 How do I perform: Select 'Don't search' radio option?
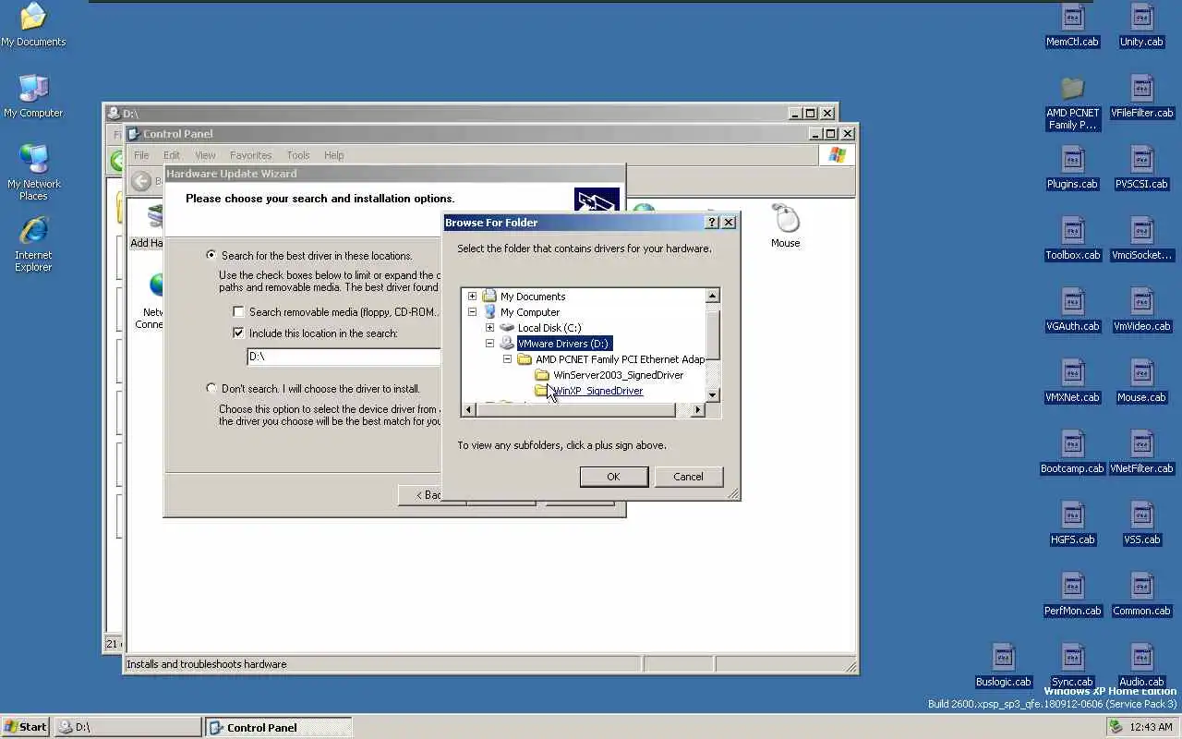[x=211, y=388]
